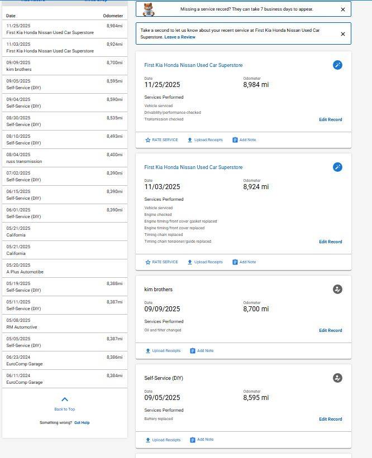Close the leave a review banner
The width and height of the screenshot is (372, 458).
(x=342, y=34)
